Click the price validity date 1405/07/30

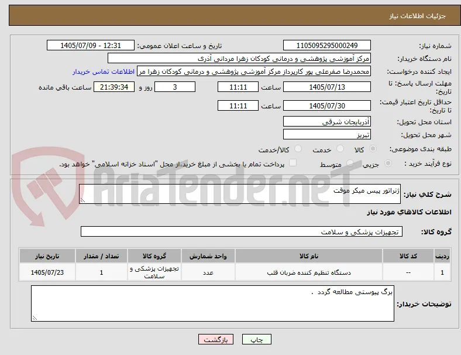tap(326, 105)
